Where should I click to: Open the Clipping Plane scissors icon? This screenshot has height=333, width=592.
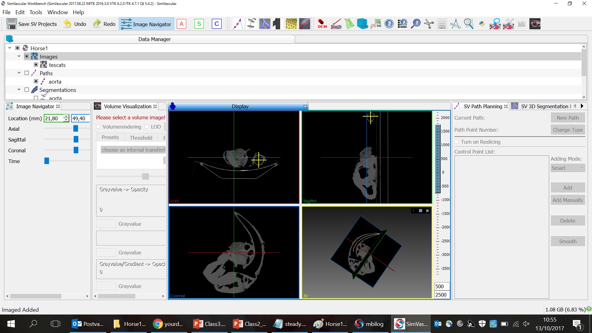[429, 24]
